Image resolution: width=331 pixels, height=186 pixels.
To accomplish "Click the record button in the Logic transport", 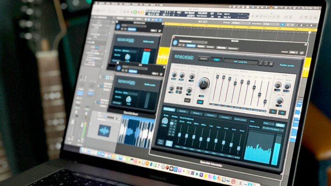I will pos(139,12).
